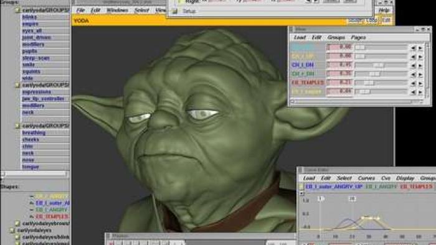The height and width of the screenshot is (245, 436).
Task: Select the eyes_all group
Action: pyautogui.click(x=32, y=30)
